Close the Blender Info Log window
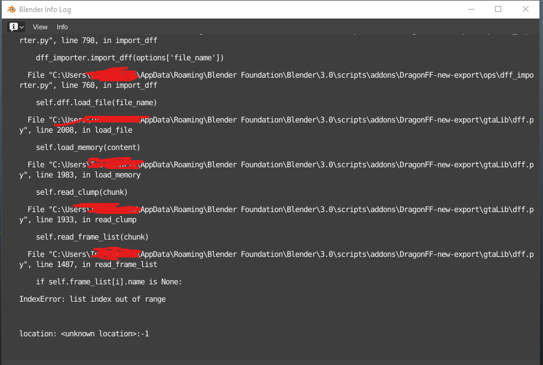 pos(525,9)
